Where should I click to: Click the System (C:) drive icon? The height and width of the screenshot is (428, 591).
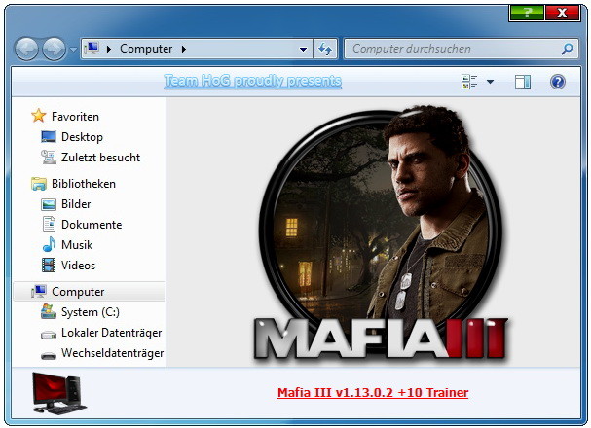point(49,311)
